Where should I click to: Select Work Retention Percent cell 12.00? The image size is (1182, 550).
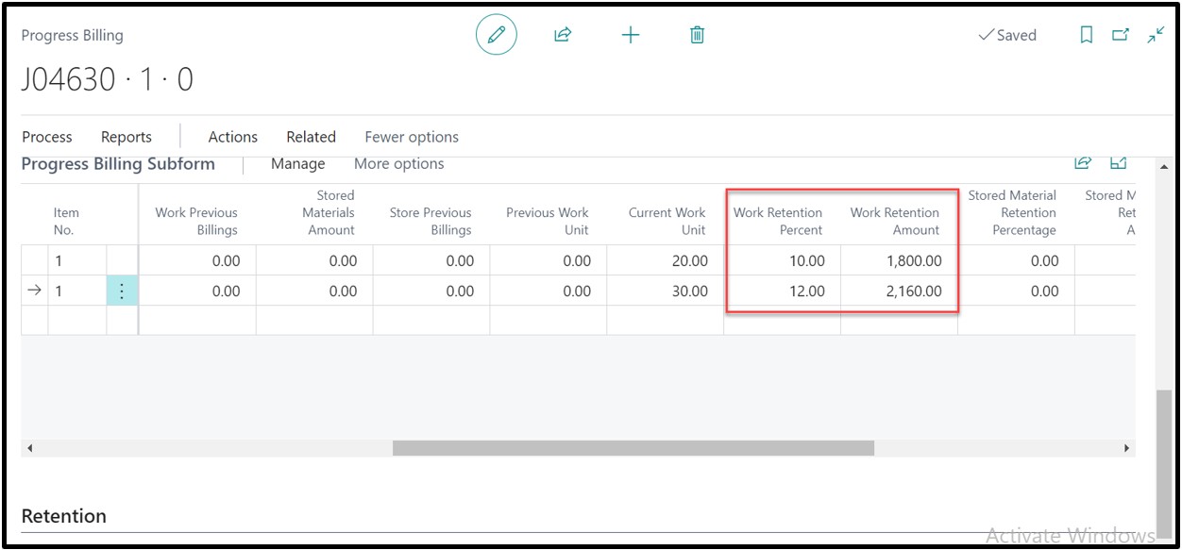[x=783, y=292]
